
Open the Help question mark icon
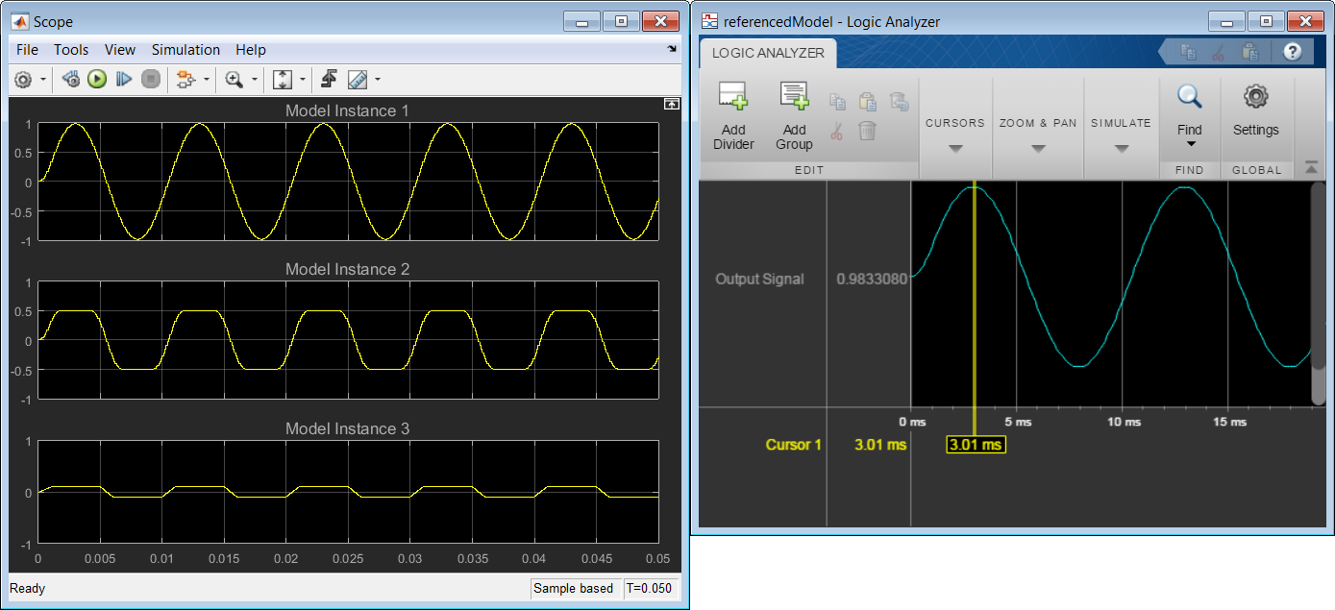[1292, 52]
